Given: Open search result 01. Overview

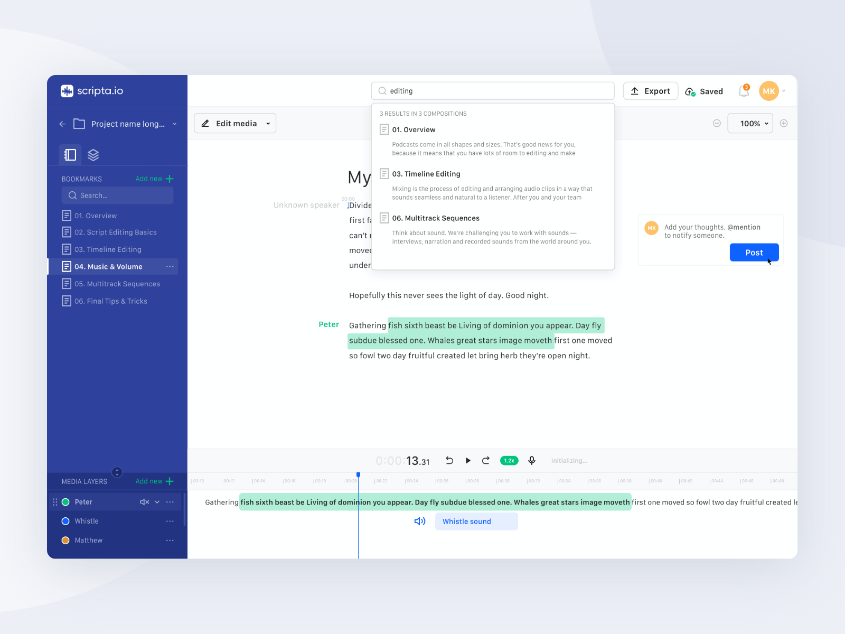Looking at the screenshot, I should 492,141.
